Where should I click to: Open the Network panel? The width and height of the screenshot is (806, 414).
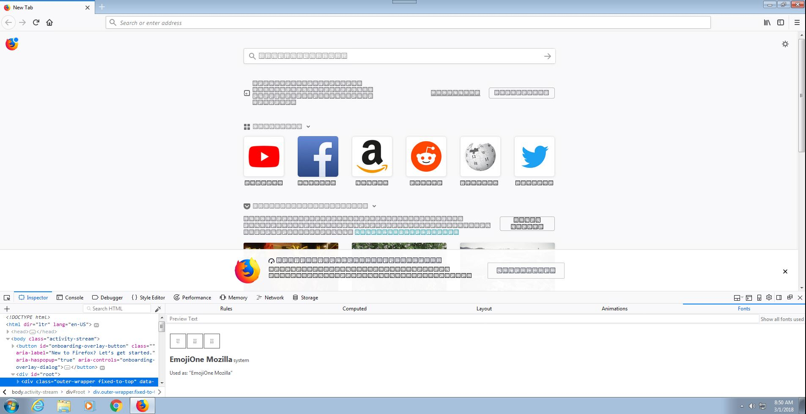click(x=270, y=298)
